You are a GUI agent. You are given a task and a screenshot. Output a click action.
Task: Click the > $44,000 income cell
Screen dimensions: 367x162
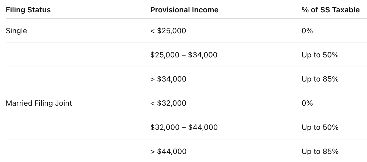click(168, 152)
